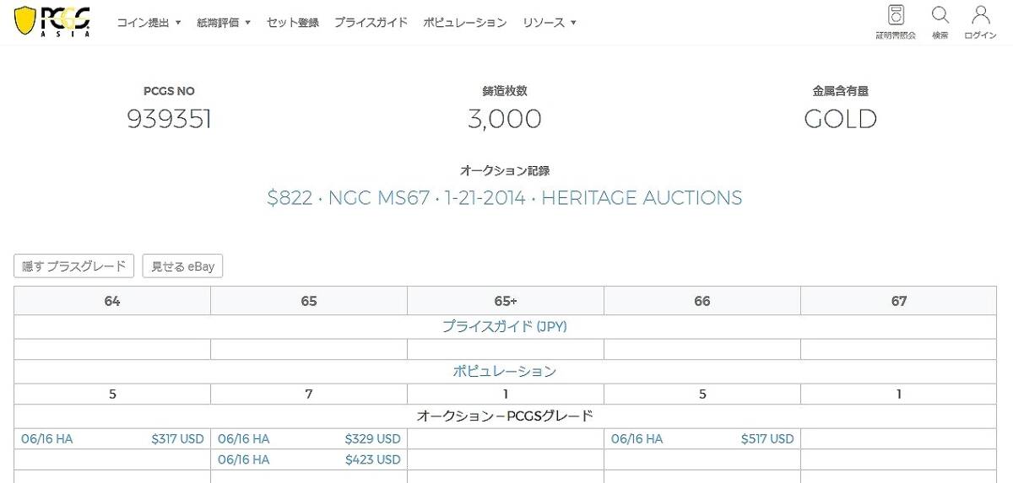Expand the リソース dropdown menu
1013x483 pixels.
click(549, 23)
